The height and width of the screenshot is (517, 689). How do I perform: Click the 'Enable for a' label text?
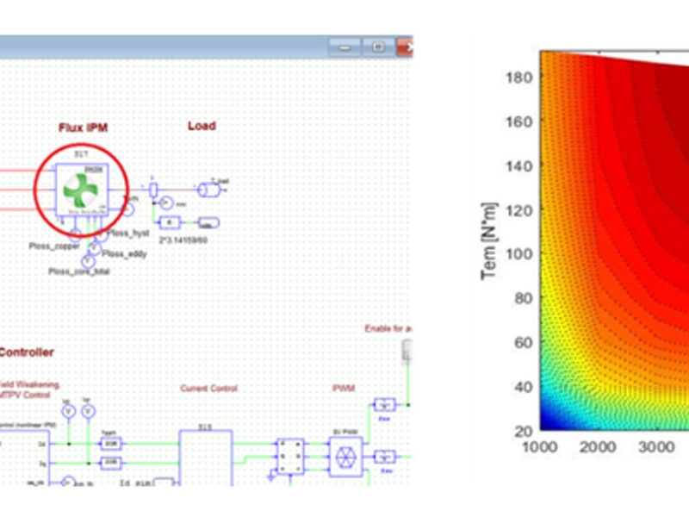point(388,328)
